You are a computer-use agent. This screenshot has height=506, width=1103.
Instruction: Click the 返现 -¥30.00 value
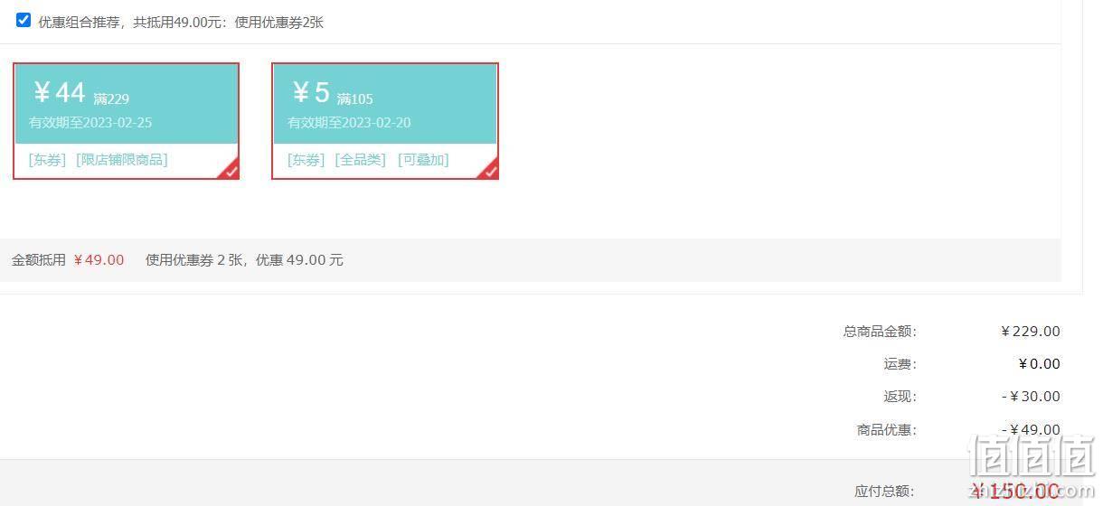click(1031, 397)
